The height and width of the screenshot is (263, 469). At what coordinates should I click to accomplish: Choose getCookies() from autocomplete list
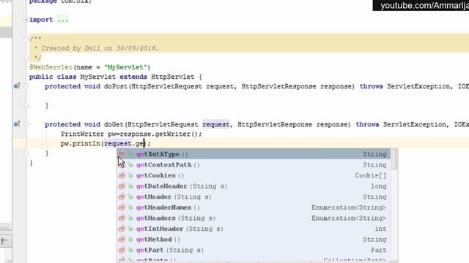coord(254,175)
